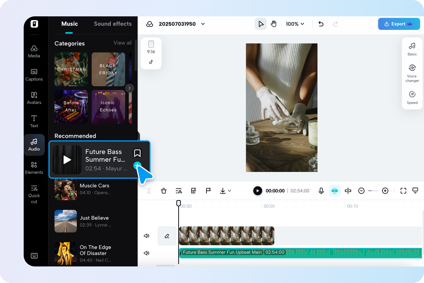Open the Speed settings panel
This screenshot has height=283, width=424.
tap(412, 97)
